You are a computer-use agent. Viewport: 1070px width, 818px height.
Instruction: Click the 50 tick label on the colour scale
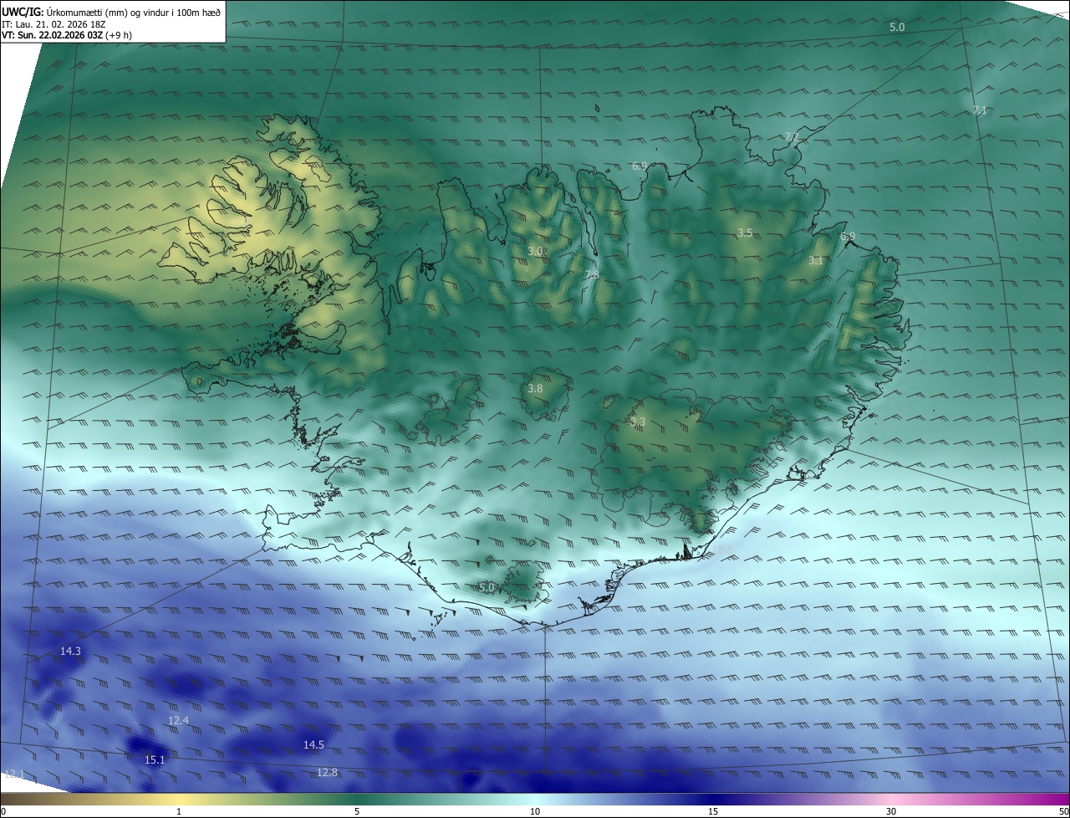tap(1063, 811)
